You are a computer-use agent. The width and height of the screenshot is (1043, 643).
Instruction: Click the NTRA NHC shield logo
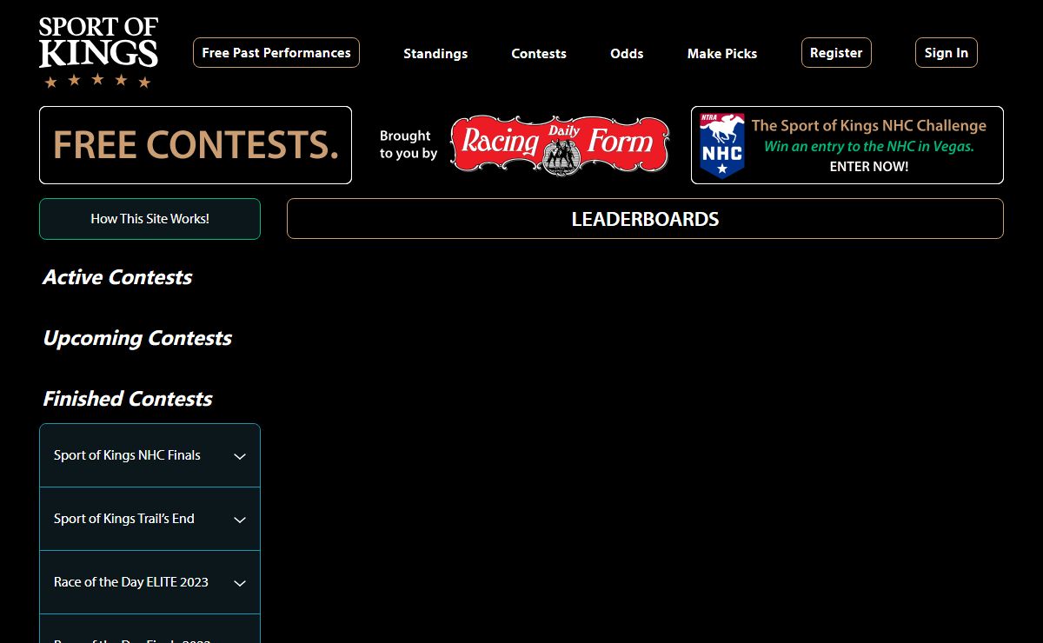pos(722,145)
